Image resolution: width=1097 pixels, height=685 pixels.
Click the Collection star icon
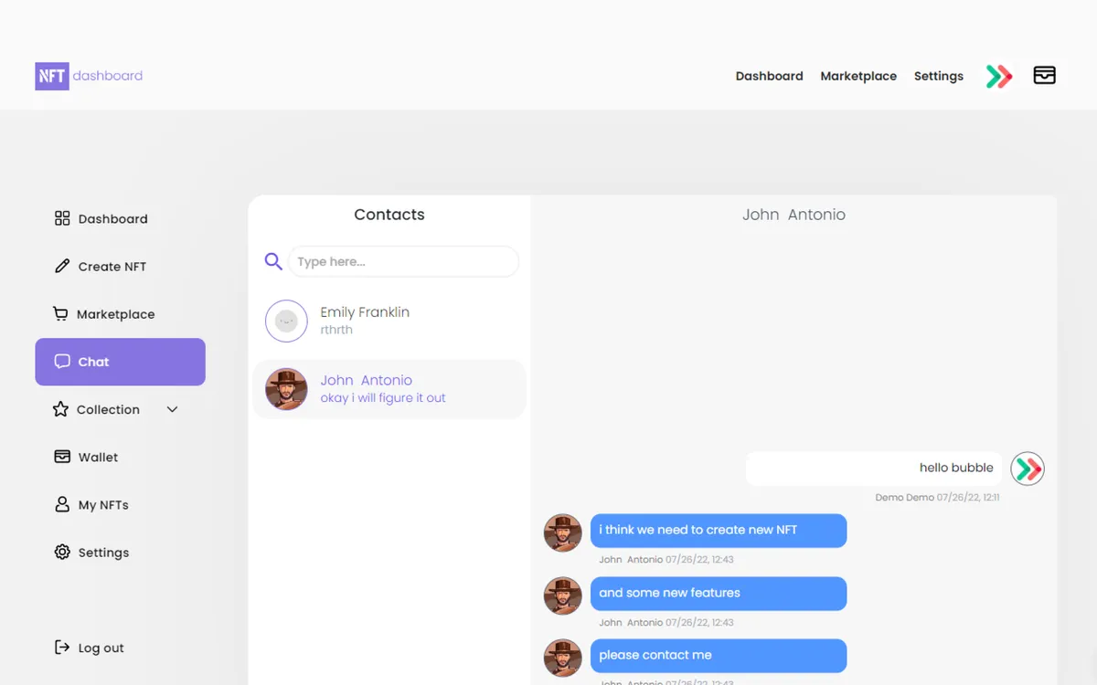[x=60, y=409]
